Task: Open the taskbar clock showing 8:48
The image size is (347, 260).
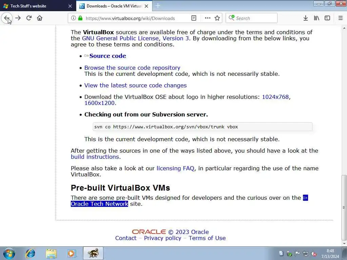Action: coord(330,254)
